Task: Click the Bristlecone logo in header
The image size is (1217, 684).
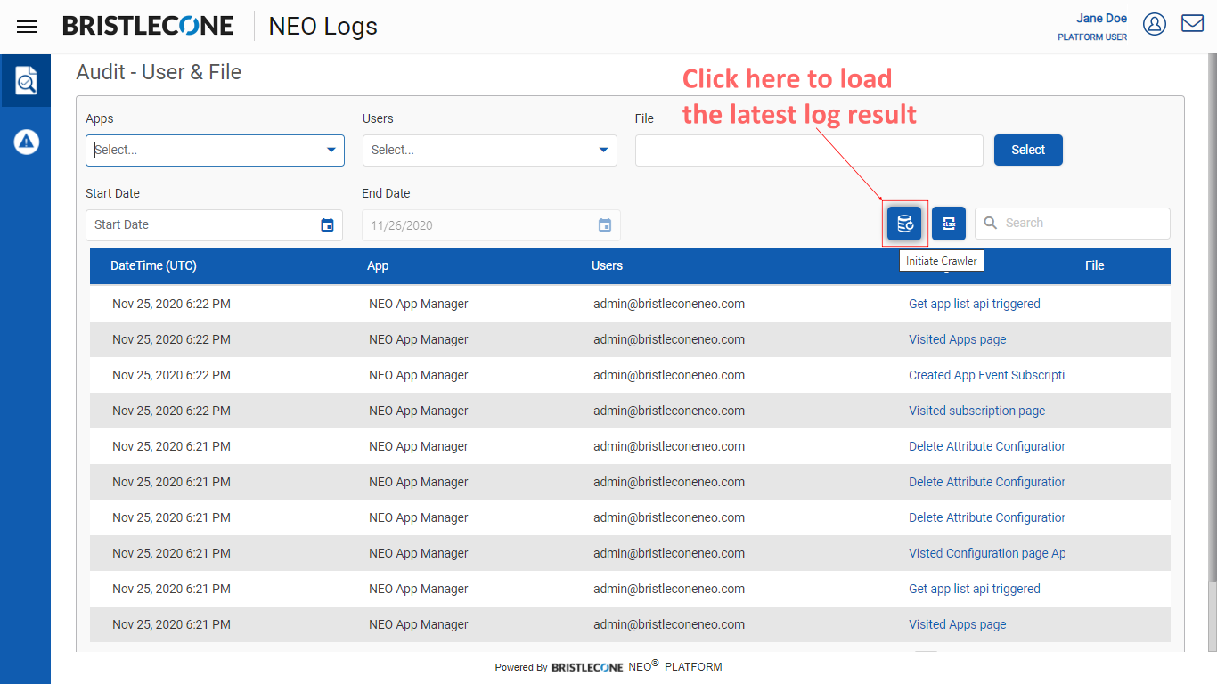Action: click(148, 26)
